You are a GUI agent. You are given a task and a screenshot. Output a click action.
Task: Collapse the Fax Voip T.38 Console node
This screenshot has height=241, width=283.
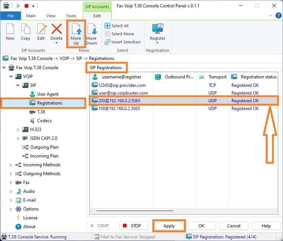tap(4, 68)
